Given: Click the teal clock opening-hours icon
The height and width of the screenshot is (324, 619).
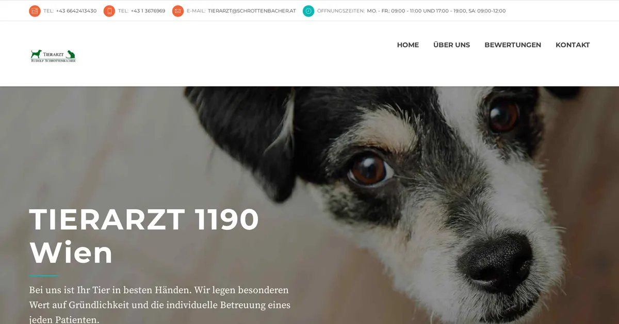Looking at the screenshot, I should click(308, 11).
